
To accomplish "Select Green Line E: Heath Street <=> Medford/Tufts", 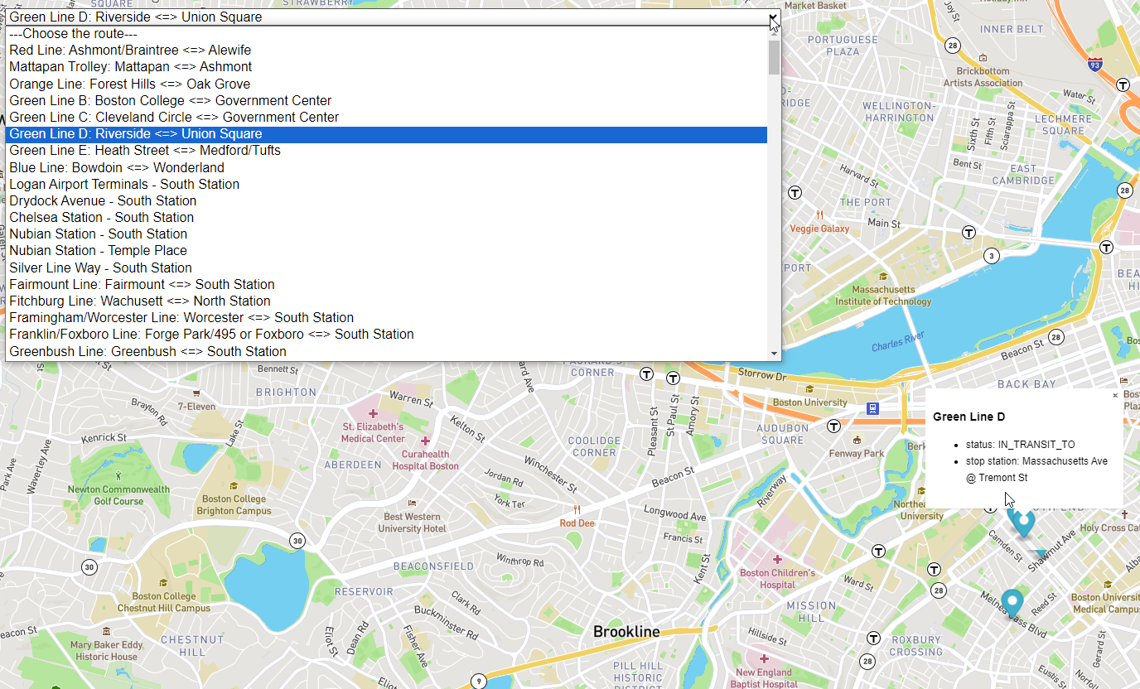I will tap(145, 151).
